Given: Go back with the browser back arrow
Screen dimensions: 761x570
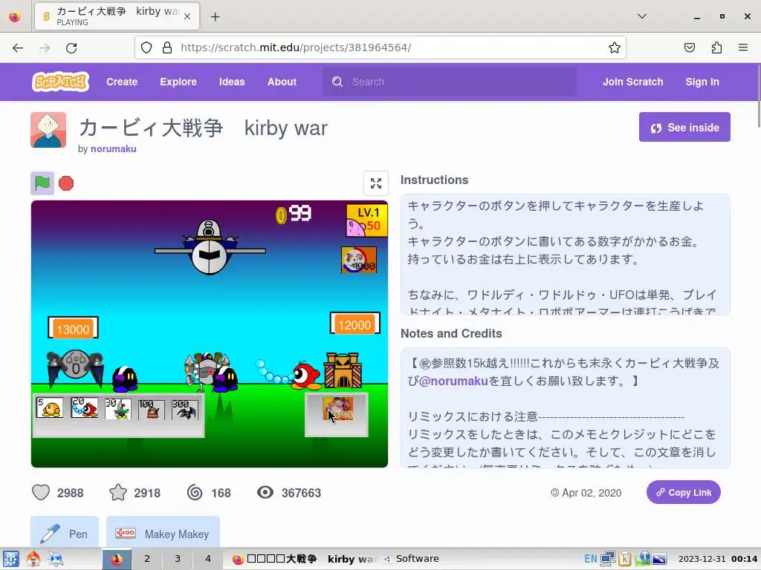Looking at the screenshot, I should (x=18, y=47).
